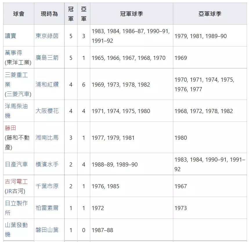Screen dimensions: 249x242
Task: Select the runner-up season cell 1969
Action: 210,58
